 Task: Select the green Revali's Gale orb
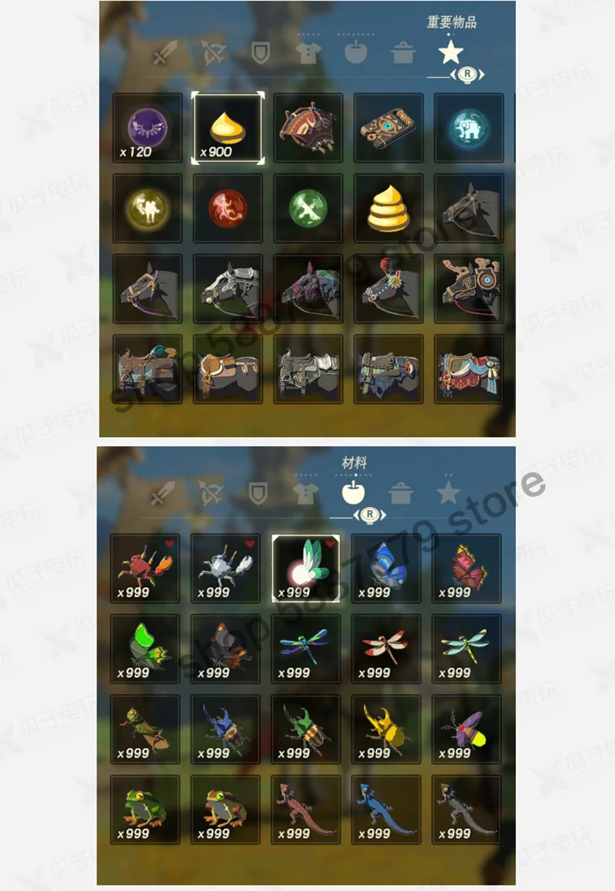(x=308, y=209)
